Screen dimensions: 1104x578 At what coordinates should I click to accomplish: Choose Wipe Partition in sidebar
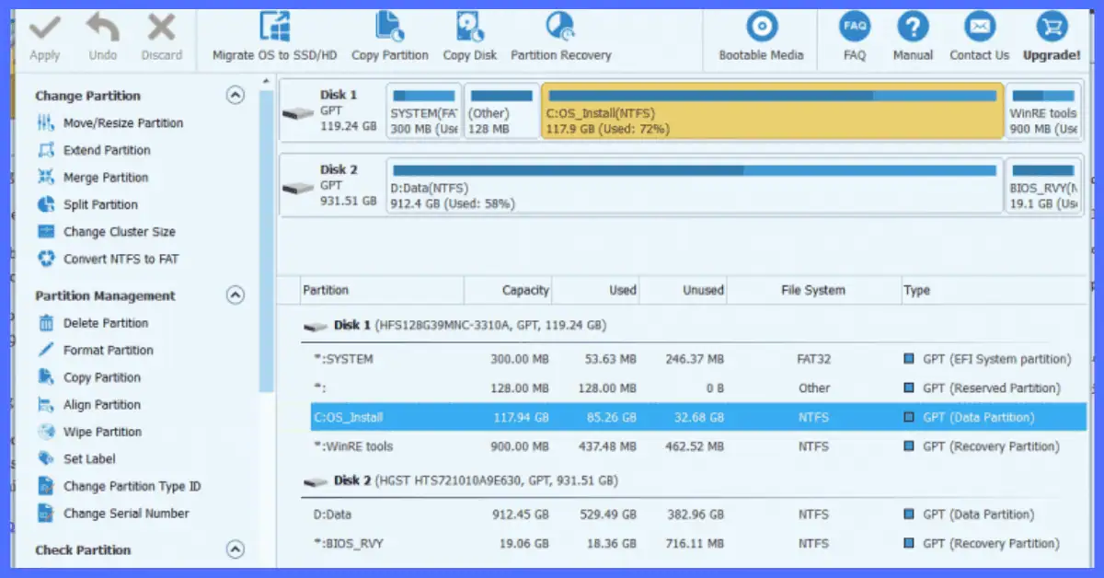[89, 432]
